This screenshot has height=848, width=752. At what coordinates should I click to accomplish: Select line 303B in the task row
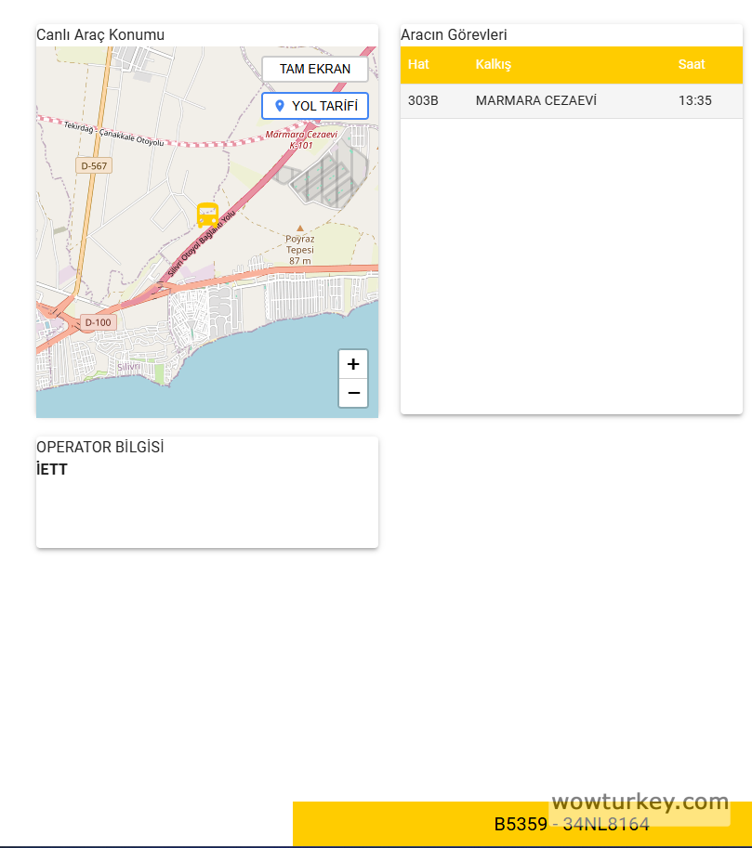(423, 100)
